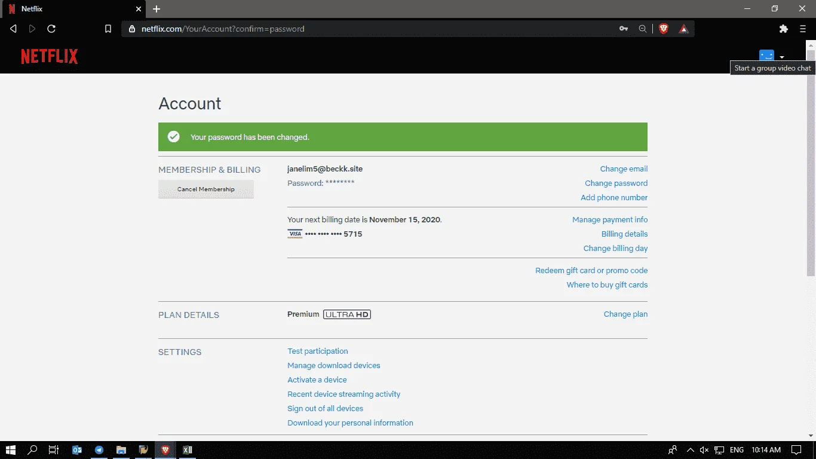
Task: Open Windows taskbar search
Action: click(33, 450)
